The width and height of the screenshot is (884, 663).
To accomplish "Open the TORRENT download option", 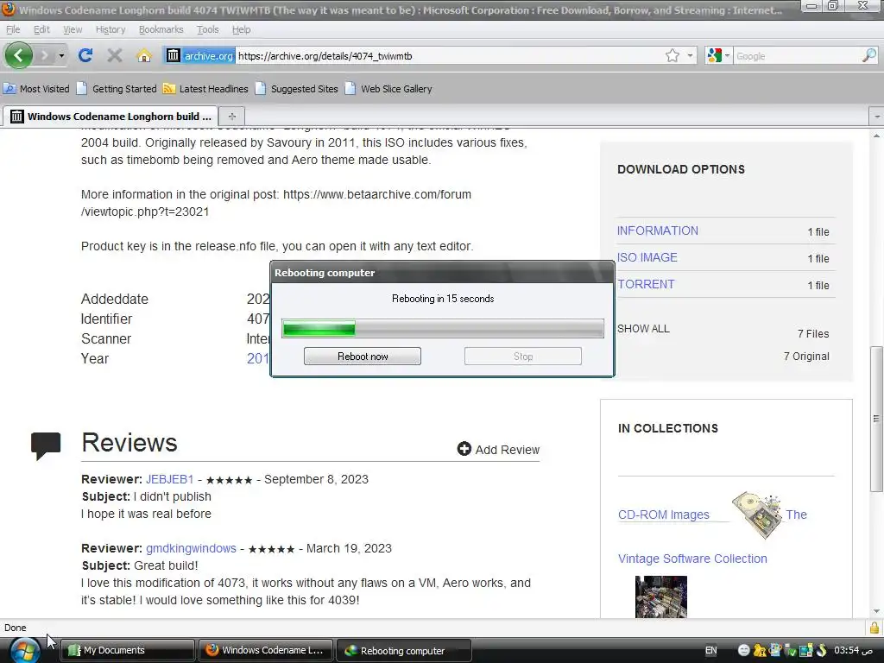I will 646,284.
